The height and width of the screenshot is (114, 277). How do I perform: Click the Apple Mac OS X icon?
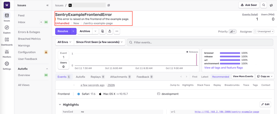click(x=100, y=94)
